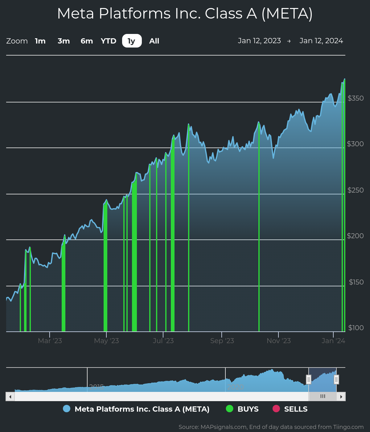Click the navigator scrollbar right arrow
Screen dimensions: 370x432
(342, 396)
